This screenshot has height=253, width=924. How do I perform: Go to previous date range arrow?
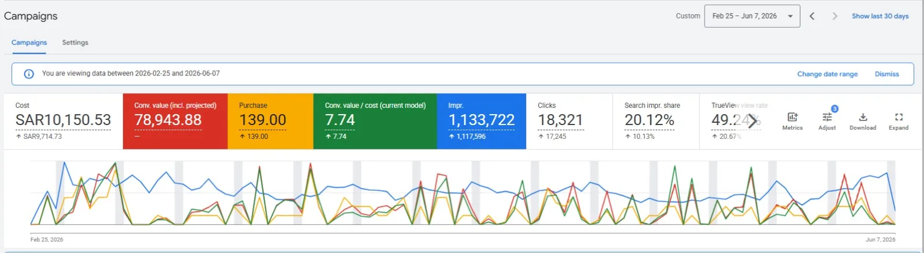tap(812, 16)
